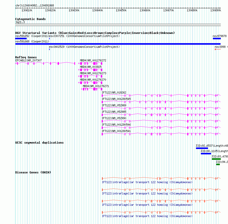Open the first OMIM IFT122 intraflagellar transport link

[147, 182]
